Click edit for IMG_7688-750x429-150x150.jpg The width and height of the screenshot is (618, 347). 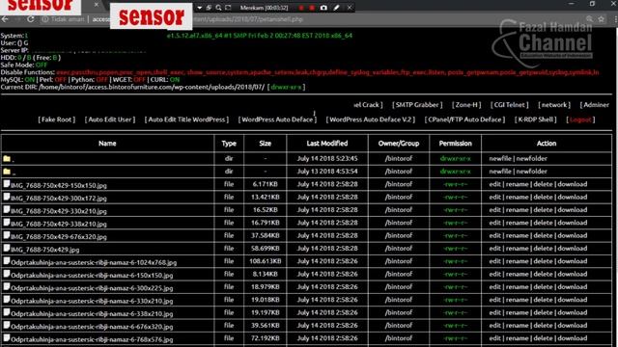495,184
